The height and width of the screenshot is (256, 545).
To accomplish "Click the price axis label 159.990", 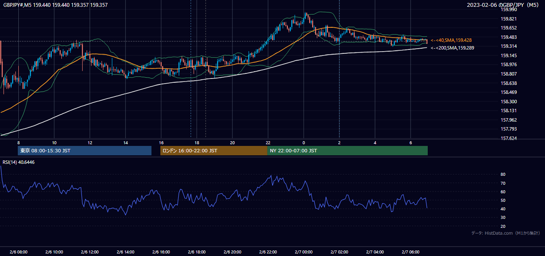I will click(508, 9).
